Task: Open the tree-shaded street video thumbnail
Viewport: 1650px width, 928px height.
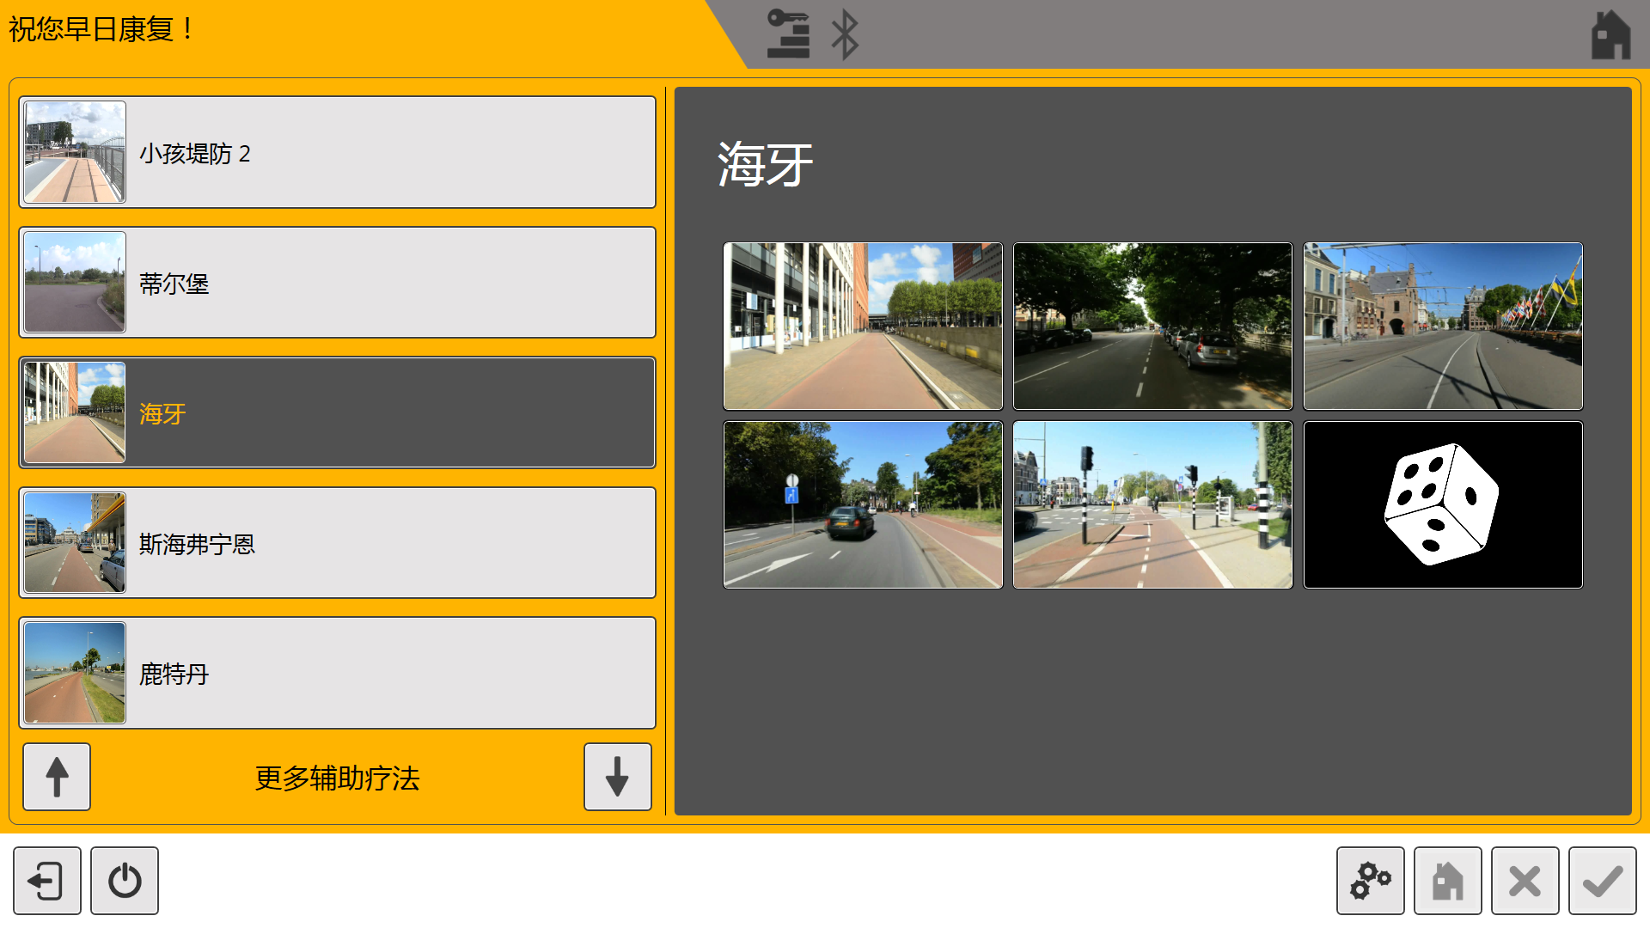Action: coord(1152,326)
